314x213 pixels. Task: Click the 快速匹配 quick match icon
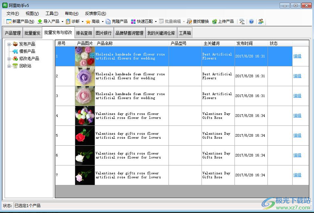coord(133,21)
